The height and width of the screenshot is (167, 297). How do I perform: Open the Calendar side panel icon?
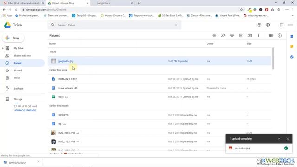pos(292,36)
